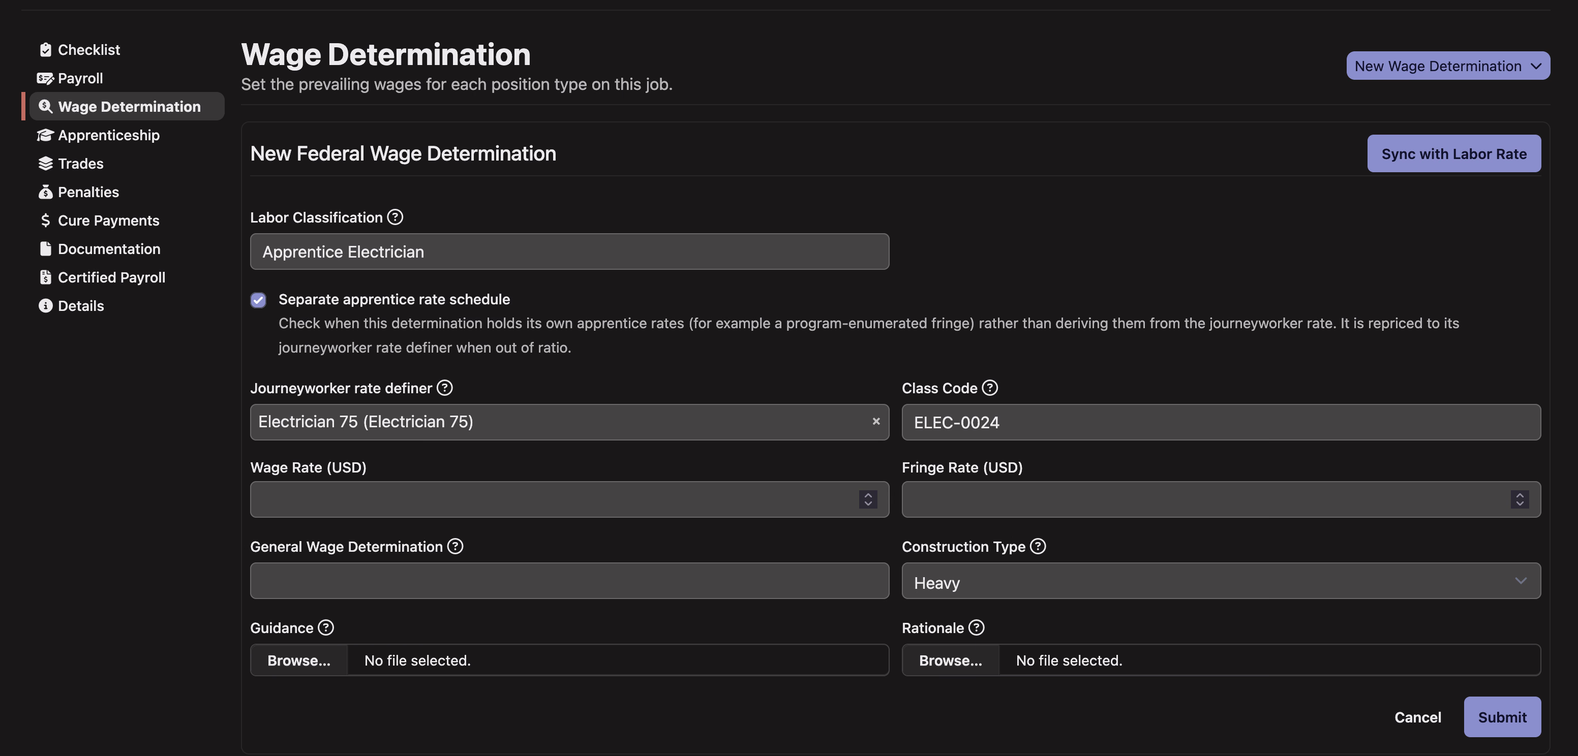Open Rationale help icon
Viewport: 1578px width, 756px height.
coord(977,628)
